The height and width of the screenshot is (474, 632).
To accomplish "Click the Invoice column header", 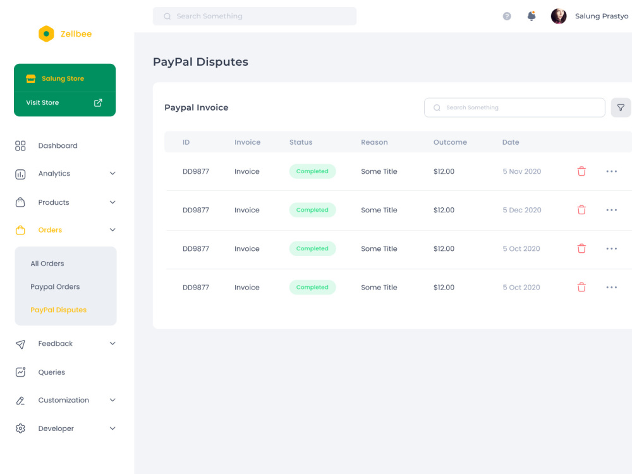I will point(248,142).
